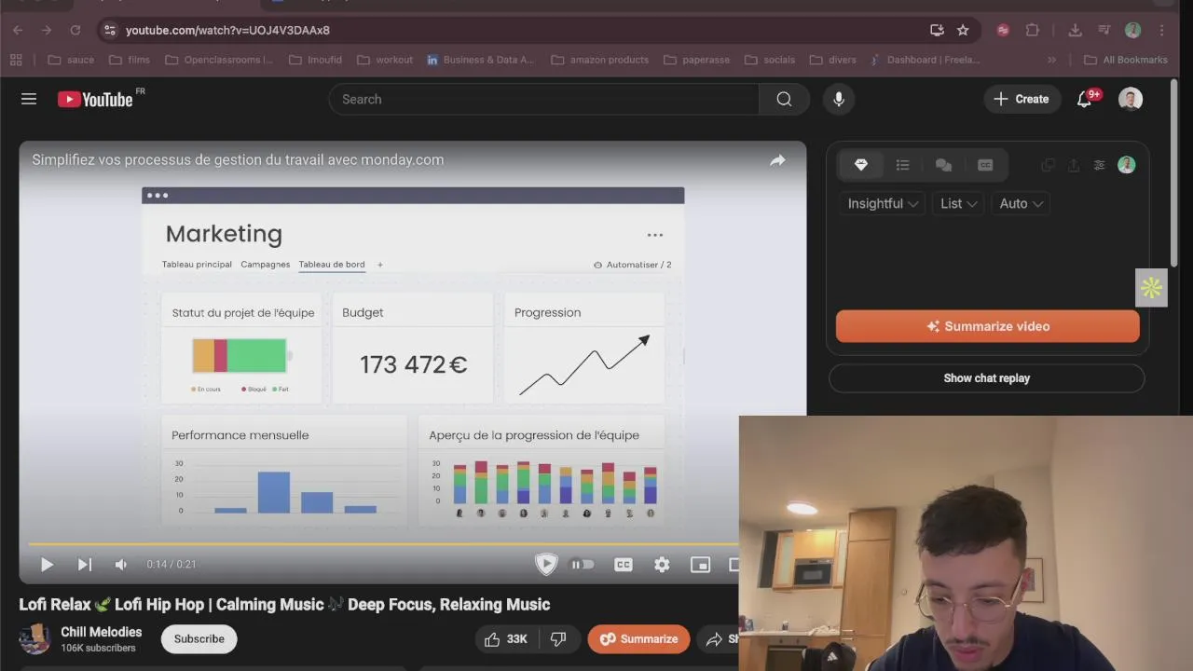Open the media controls icon in the toolbar
This screenshot has height=671, width=1193.
1104,30
